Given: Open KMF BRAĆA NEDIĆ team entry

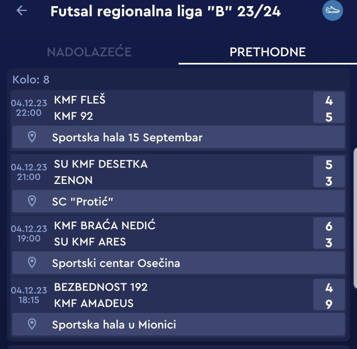Looking at the screenshot, I should pyautogui.click(x=105, y=226).
